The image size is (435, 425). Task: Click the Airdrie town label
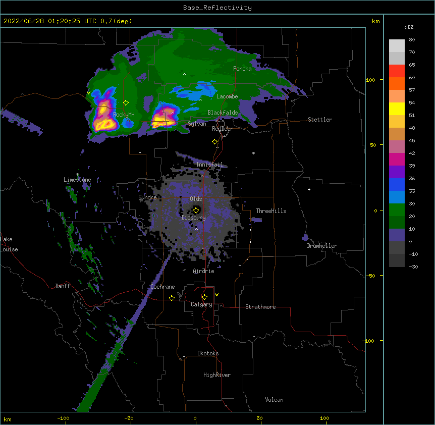pos(203,271)
